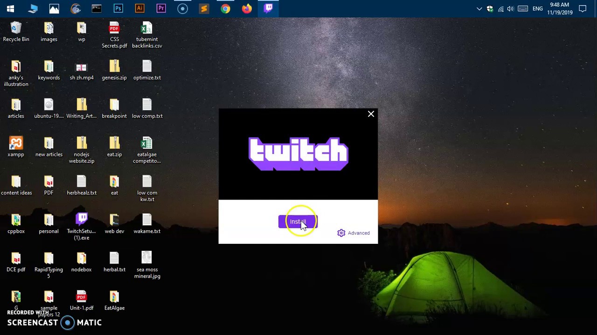Select the Twitch taskbar icon
The image size is (597, 335).
[x=268, y=8]
